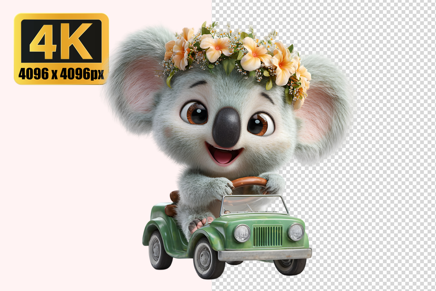
Task: Click the koala's right-side brown eye
Action: point(260,125)
